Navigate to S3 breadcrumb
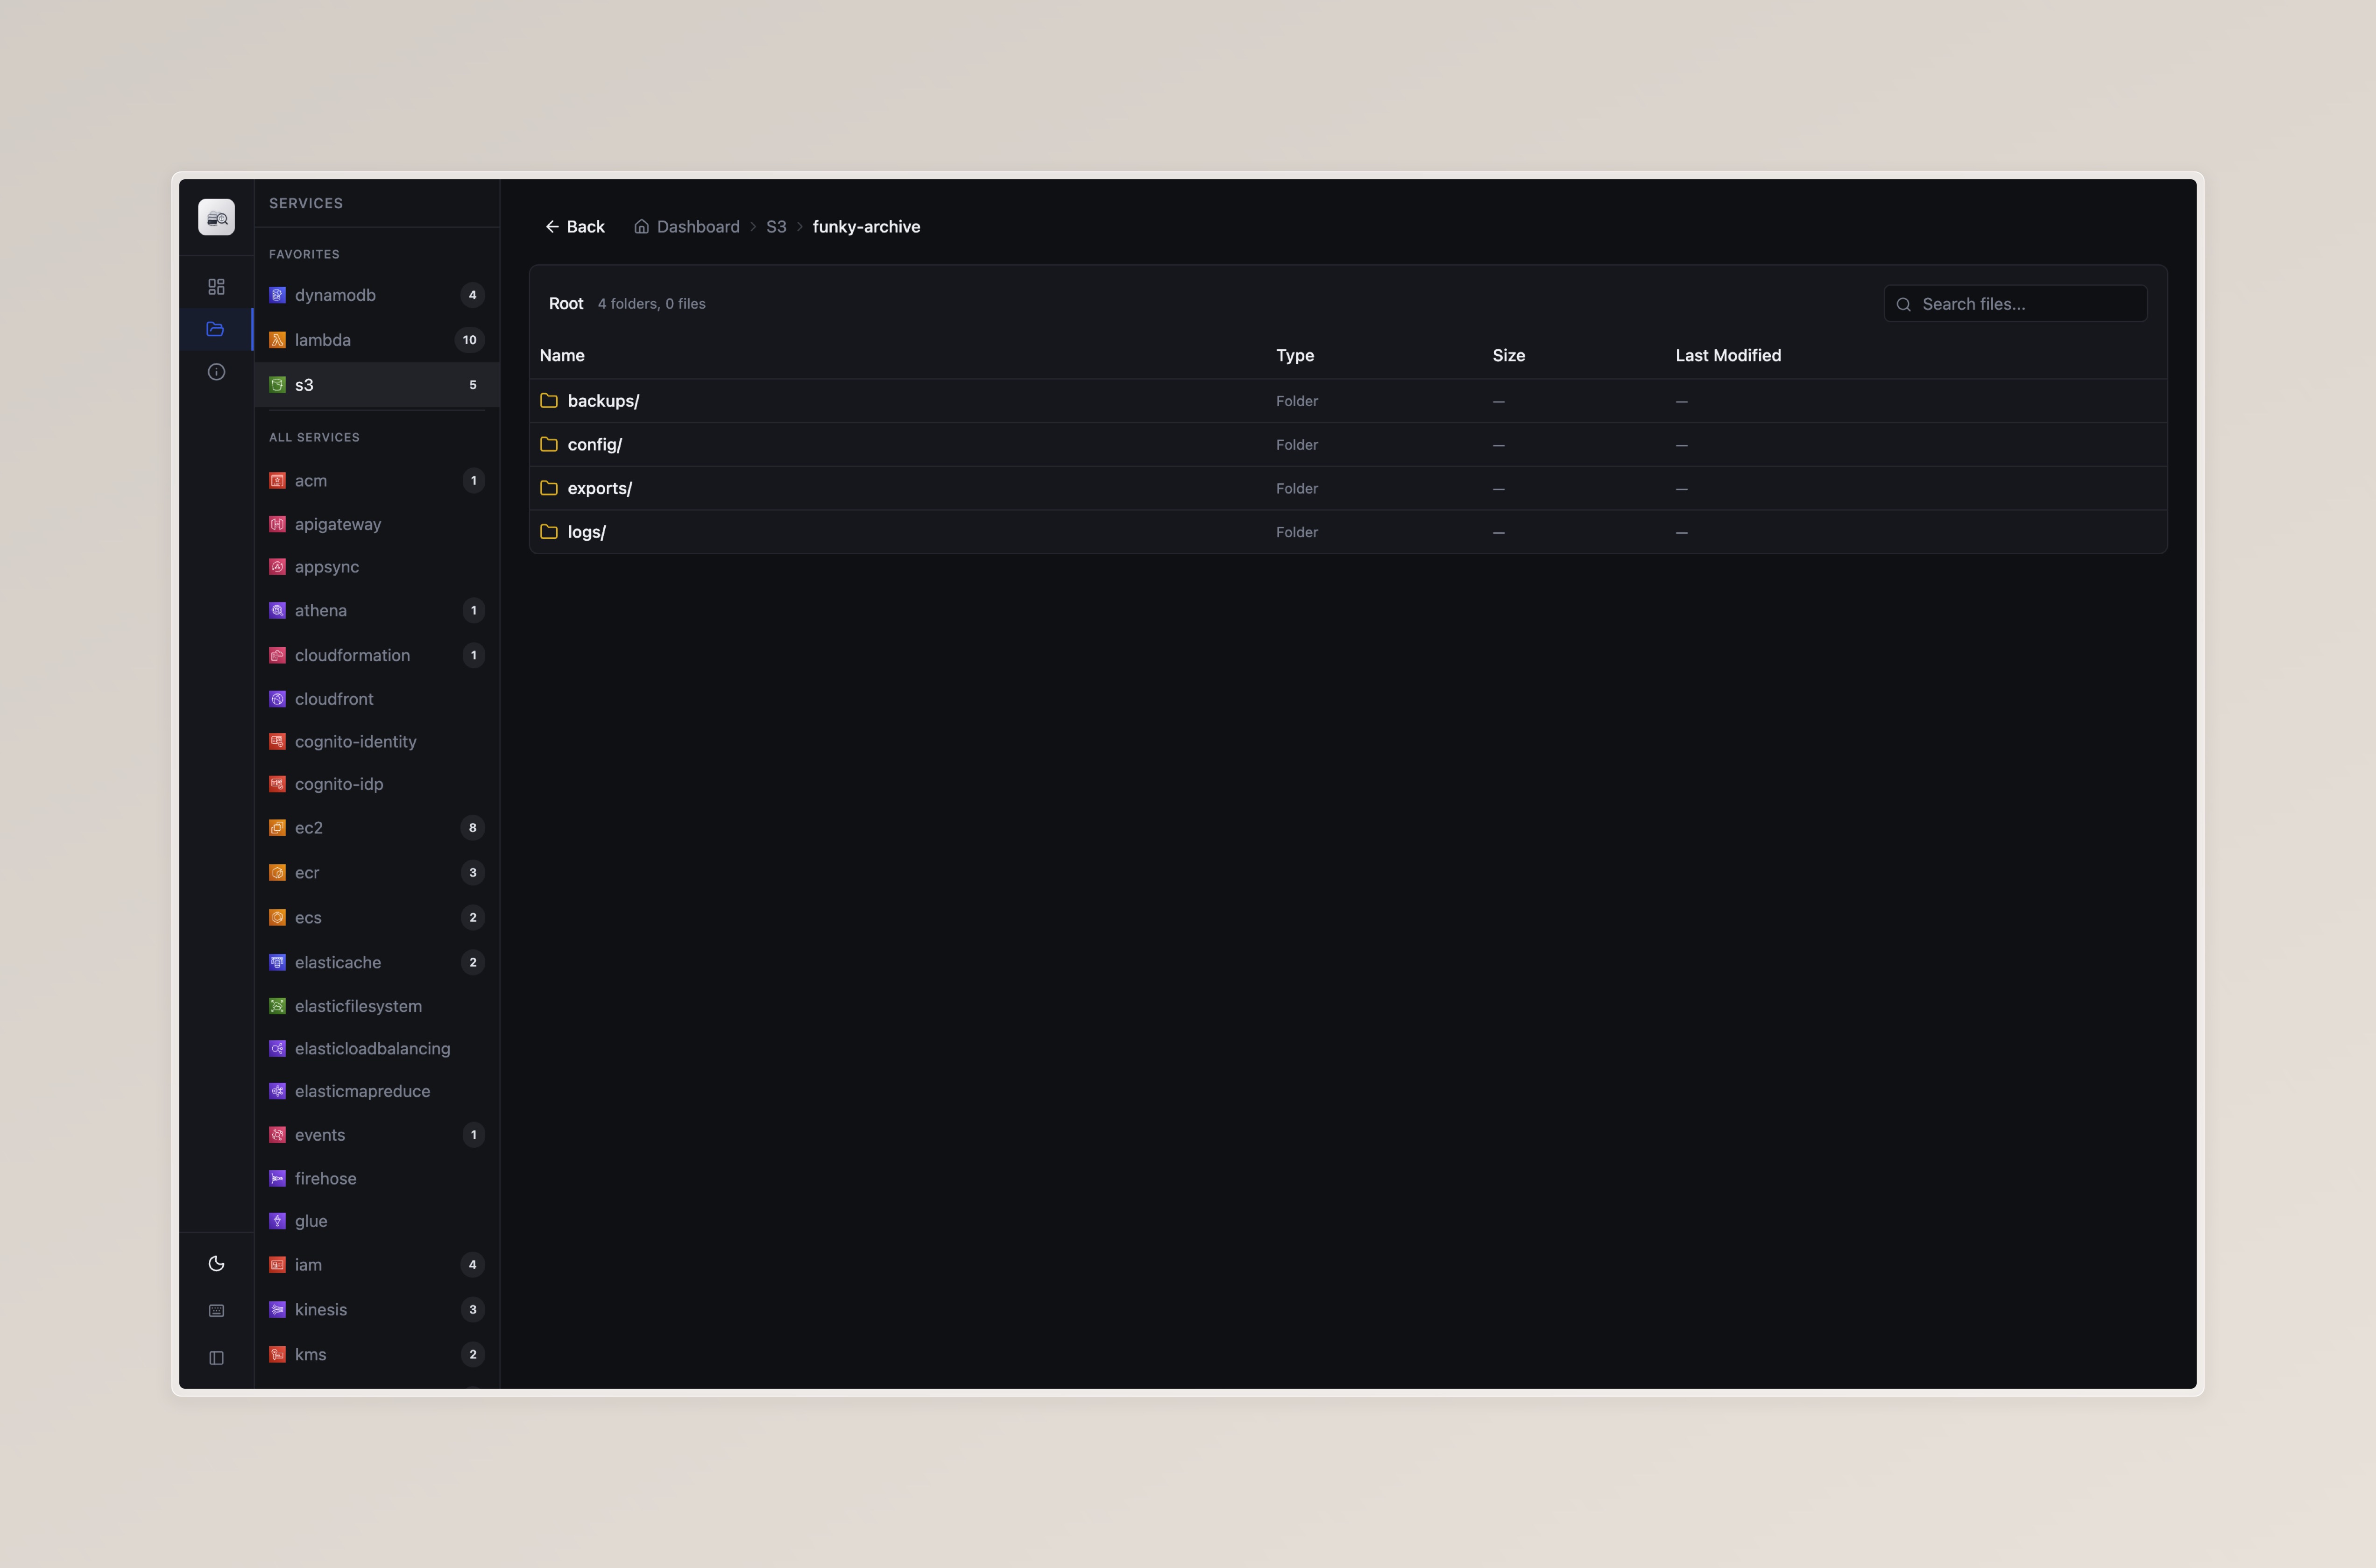This screenshot has height=1568, width=2376. click(776, 227)
